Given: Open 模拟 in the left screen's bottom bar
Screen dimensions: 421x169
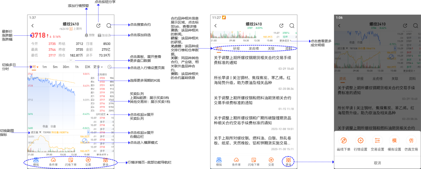Looking at the screenshot, I should pos(36,162).
